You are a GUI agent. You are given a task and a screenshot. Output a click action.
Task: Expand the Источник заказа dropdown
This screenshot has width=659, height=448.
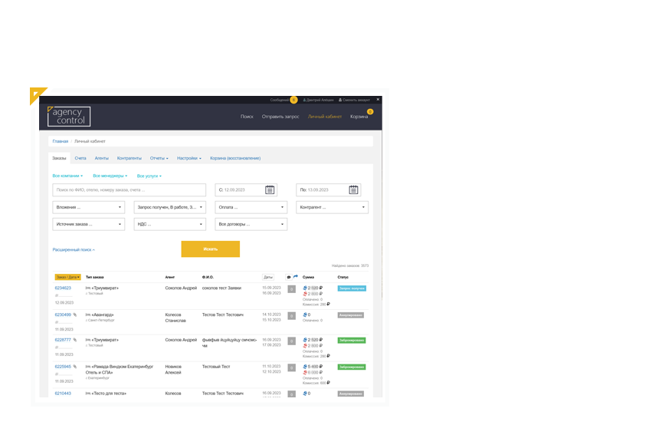click(x=89, y=224)
